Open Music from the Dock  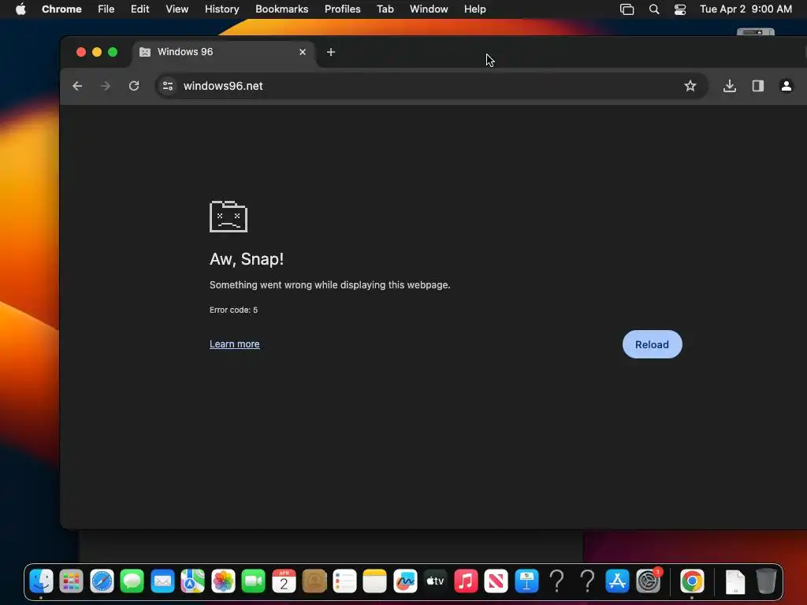click(466, 581)
